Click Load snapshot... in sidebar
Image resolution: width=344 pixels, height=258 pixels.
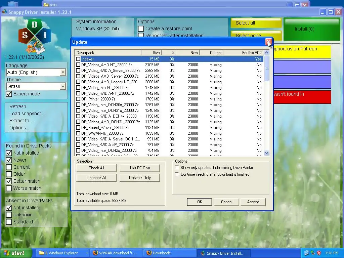[27, 114]
